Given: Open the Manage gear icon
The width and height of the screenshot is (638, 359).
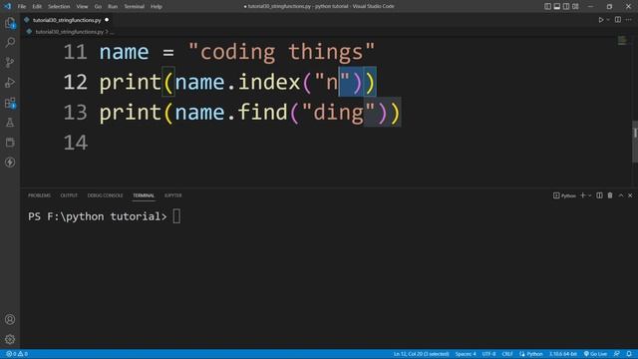Looking at the screenshot, I should tap(10, 339).
